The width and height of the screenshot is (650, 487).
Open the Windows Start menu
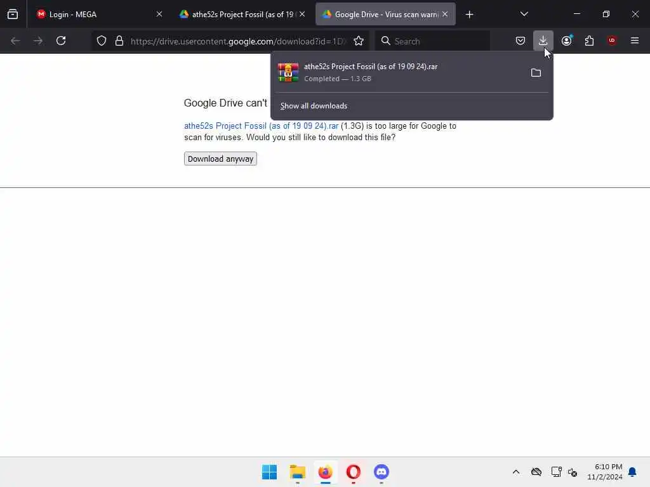(x=269, y=472)
